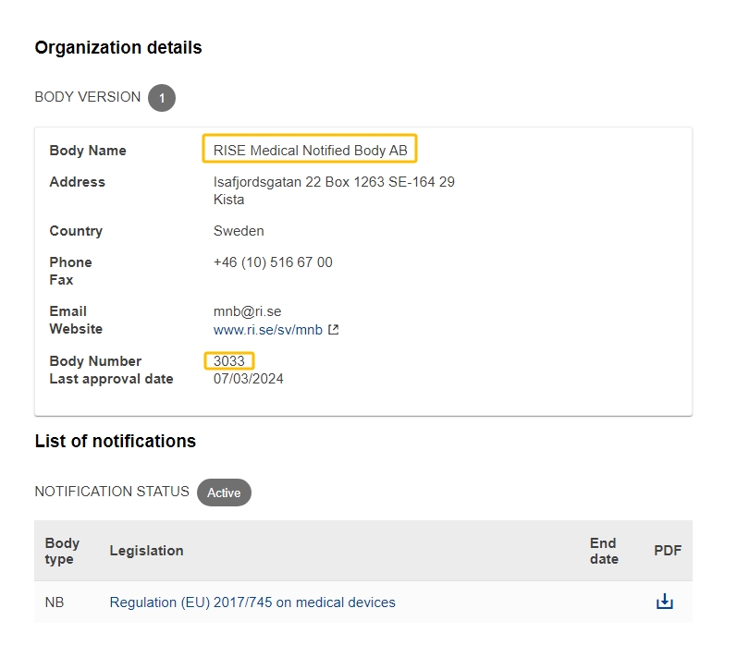Click the body name RISE Medical Notified Body AB

click(310, 151)
